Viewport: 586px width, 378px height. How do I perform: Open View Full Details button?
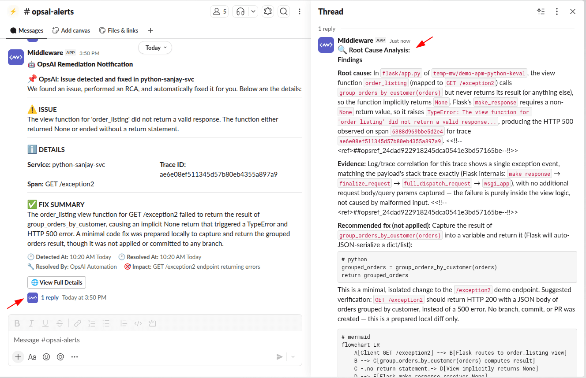pyautogui.click(x=56, y=282)
